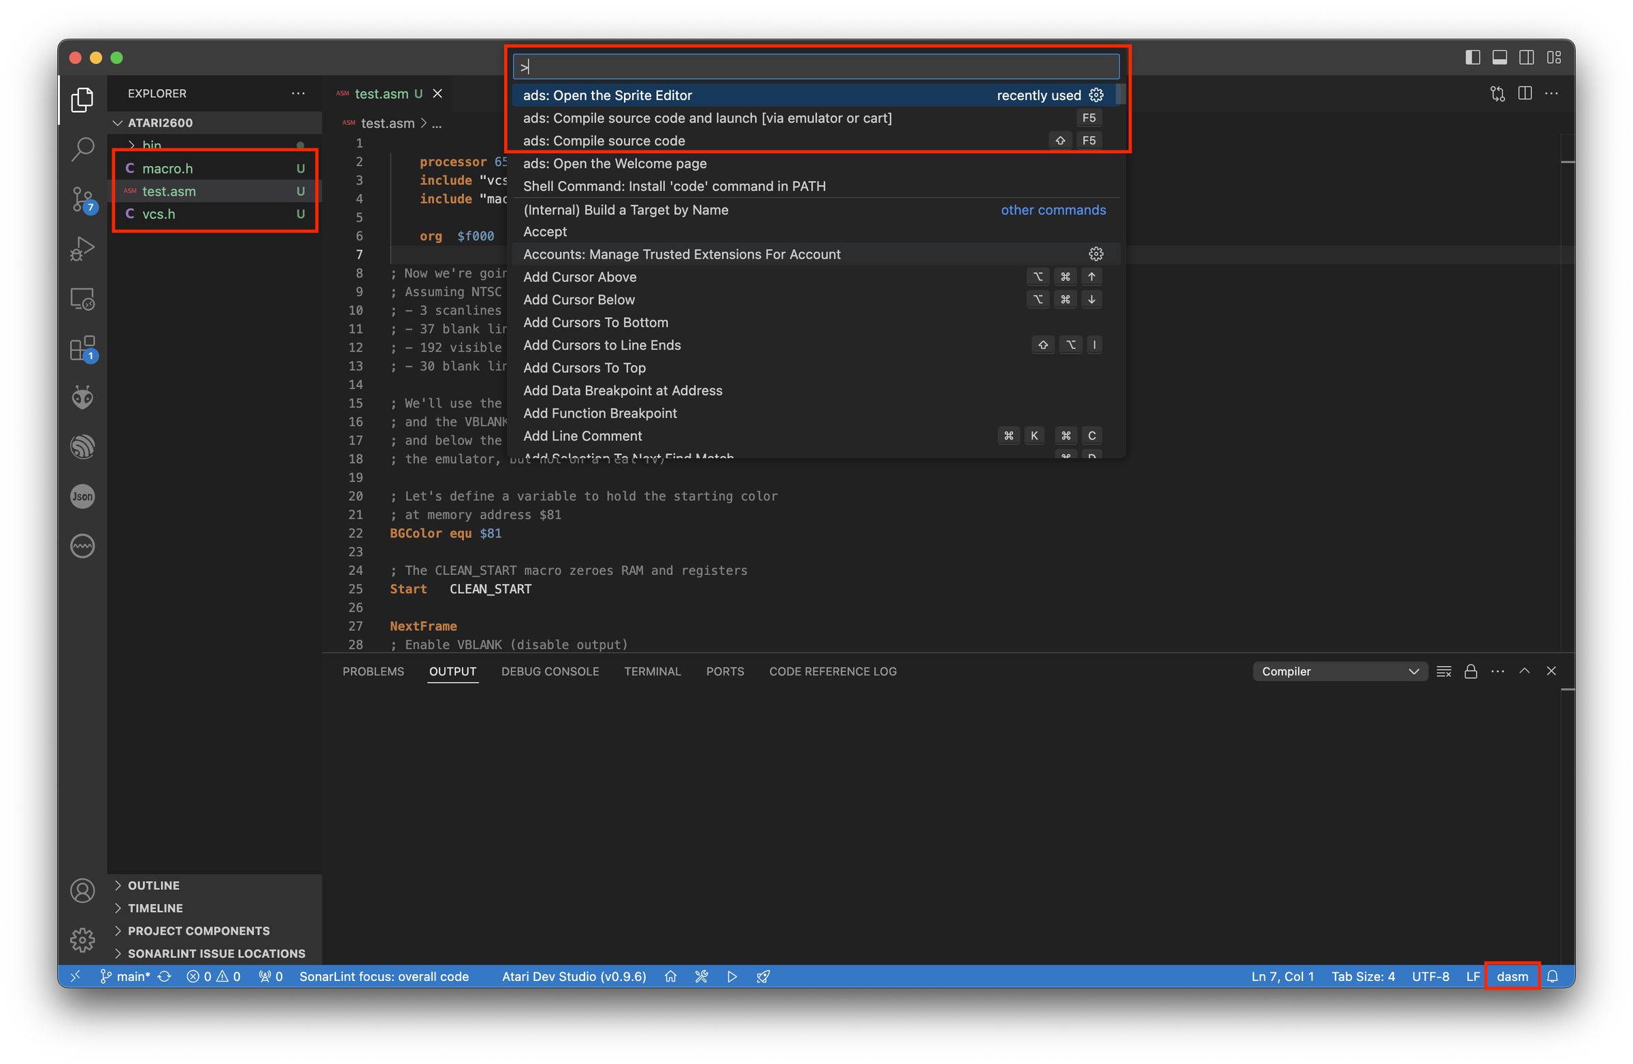
Task: Open the Compiler output channel dropdown
Action: pyautogui.click(x=1339, y=671)
